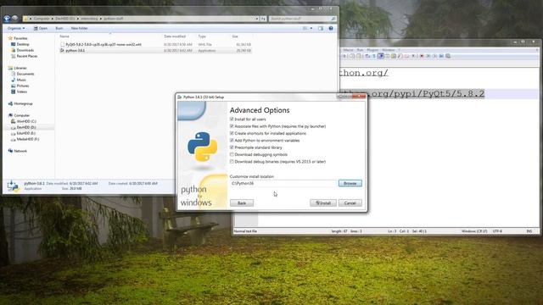Click the playback macro icon in Notepad++
This screenshot has height=305, width=543.
434,56
